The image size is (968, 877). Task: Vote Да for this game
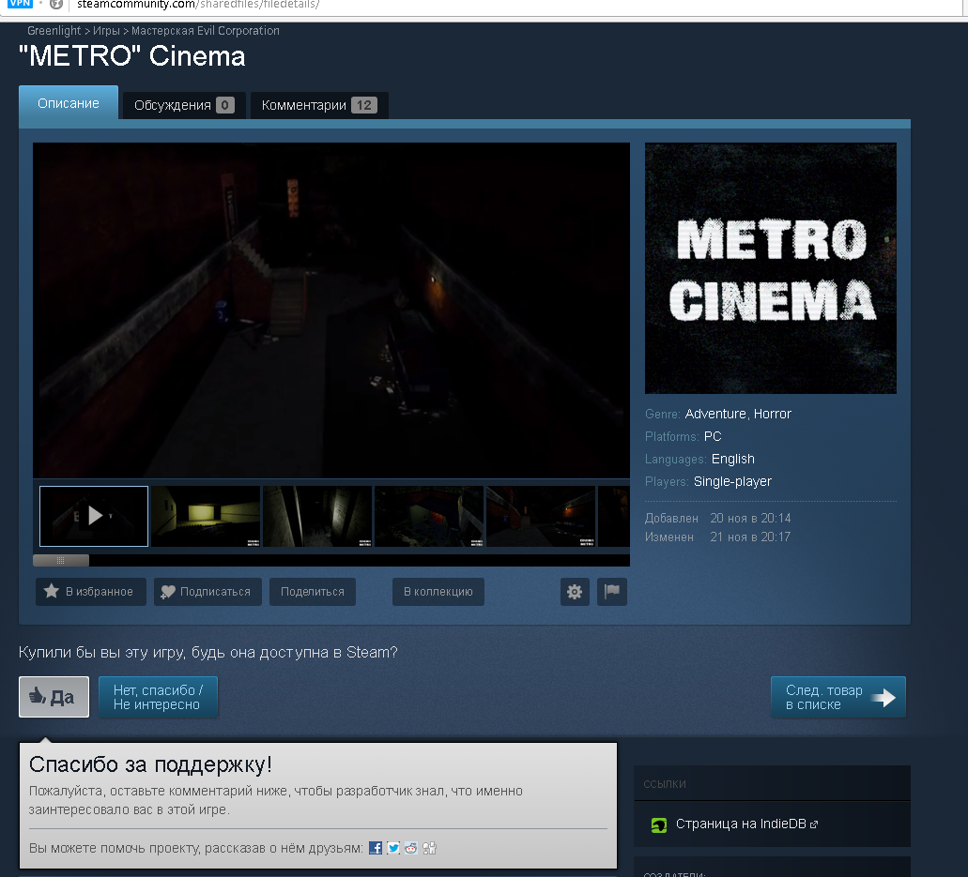54,697
